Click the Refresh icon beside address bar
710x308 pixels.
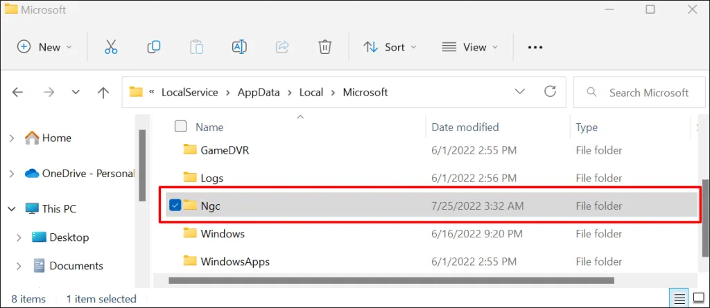tap(551, 92)
